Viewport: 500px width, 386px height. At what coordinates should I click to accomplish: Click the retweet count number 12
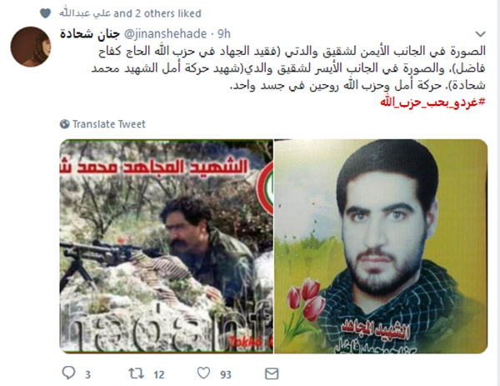point(159,374)
